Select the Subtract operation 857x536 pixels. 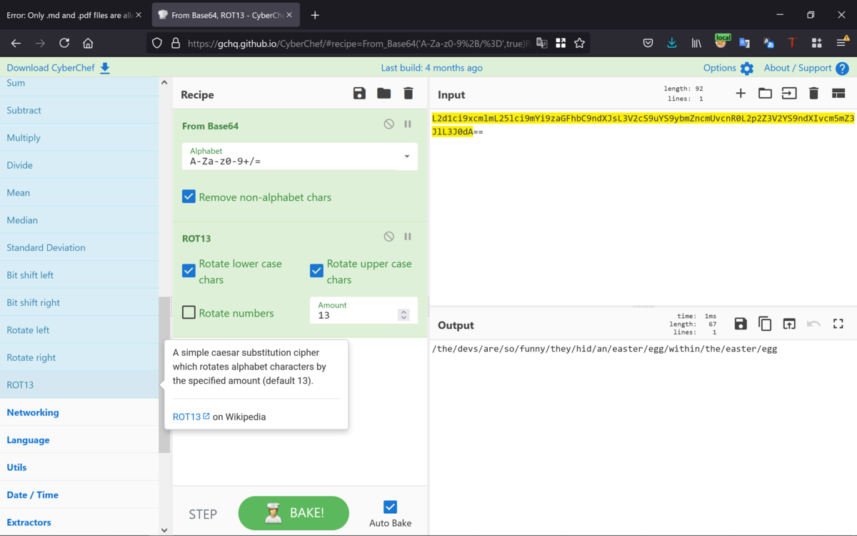[x=79, y=110]
